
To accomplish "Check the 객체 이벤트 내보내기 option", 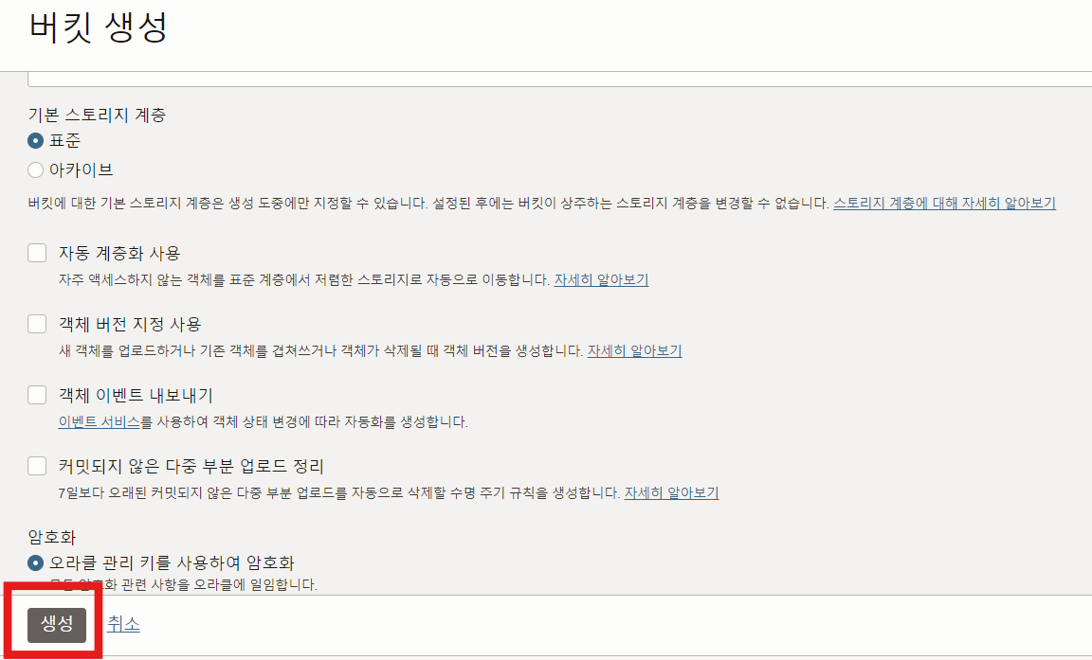I will point(37,394).
